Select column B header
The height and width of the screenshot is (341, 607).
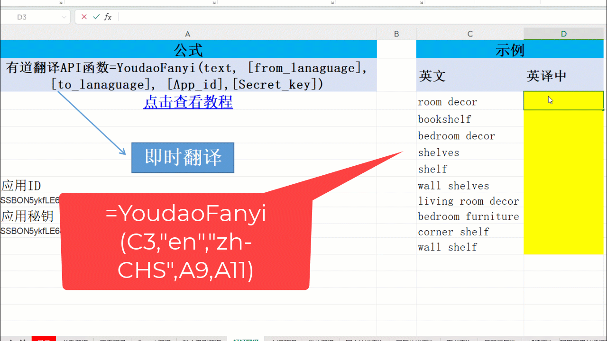point(396,34)
